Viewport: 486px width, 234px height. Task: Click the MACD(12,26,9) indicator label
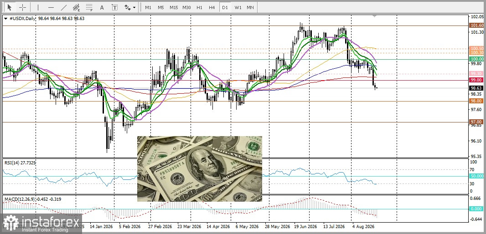[32, 199]
